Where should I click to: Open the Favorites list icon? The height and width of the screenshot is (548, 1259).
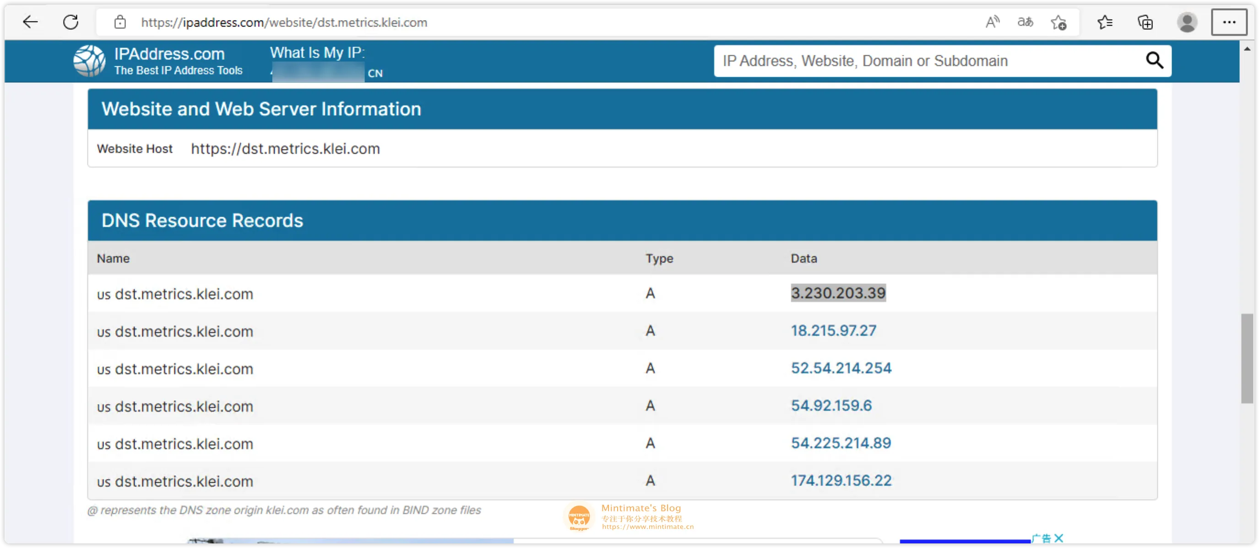tap(1105, 22)
